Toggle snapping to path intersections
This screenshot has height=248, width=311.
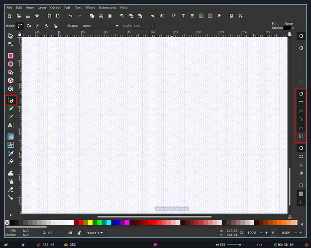coord(301,111)
